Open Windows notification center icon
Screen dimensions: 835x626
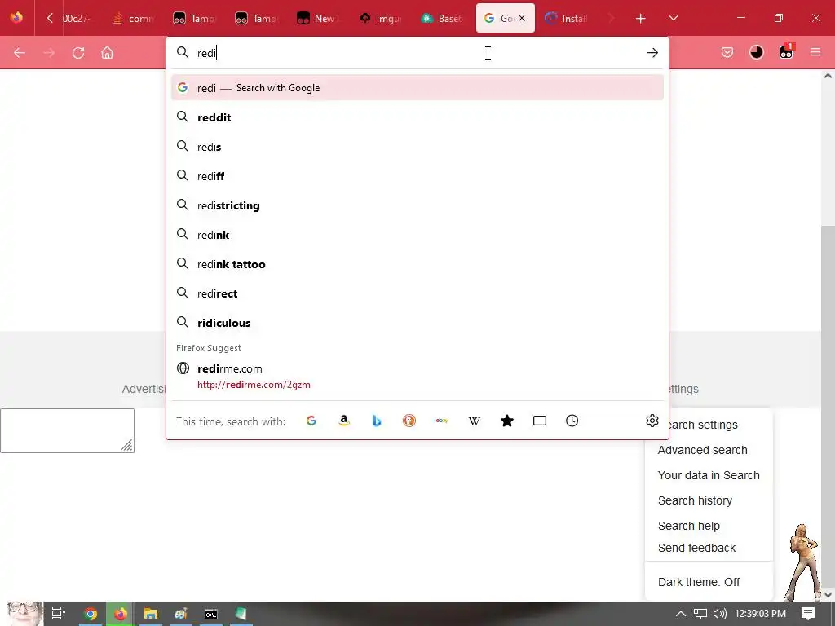(x=808, y=613)
